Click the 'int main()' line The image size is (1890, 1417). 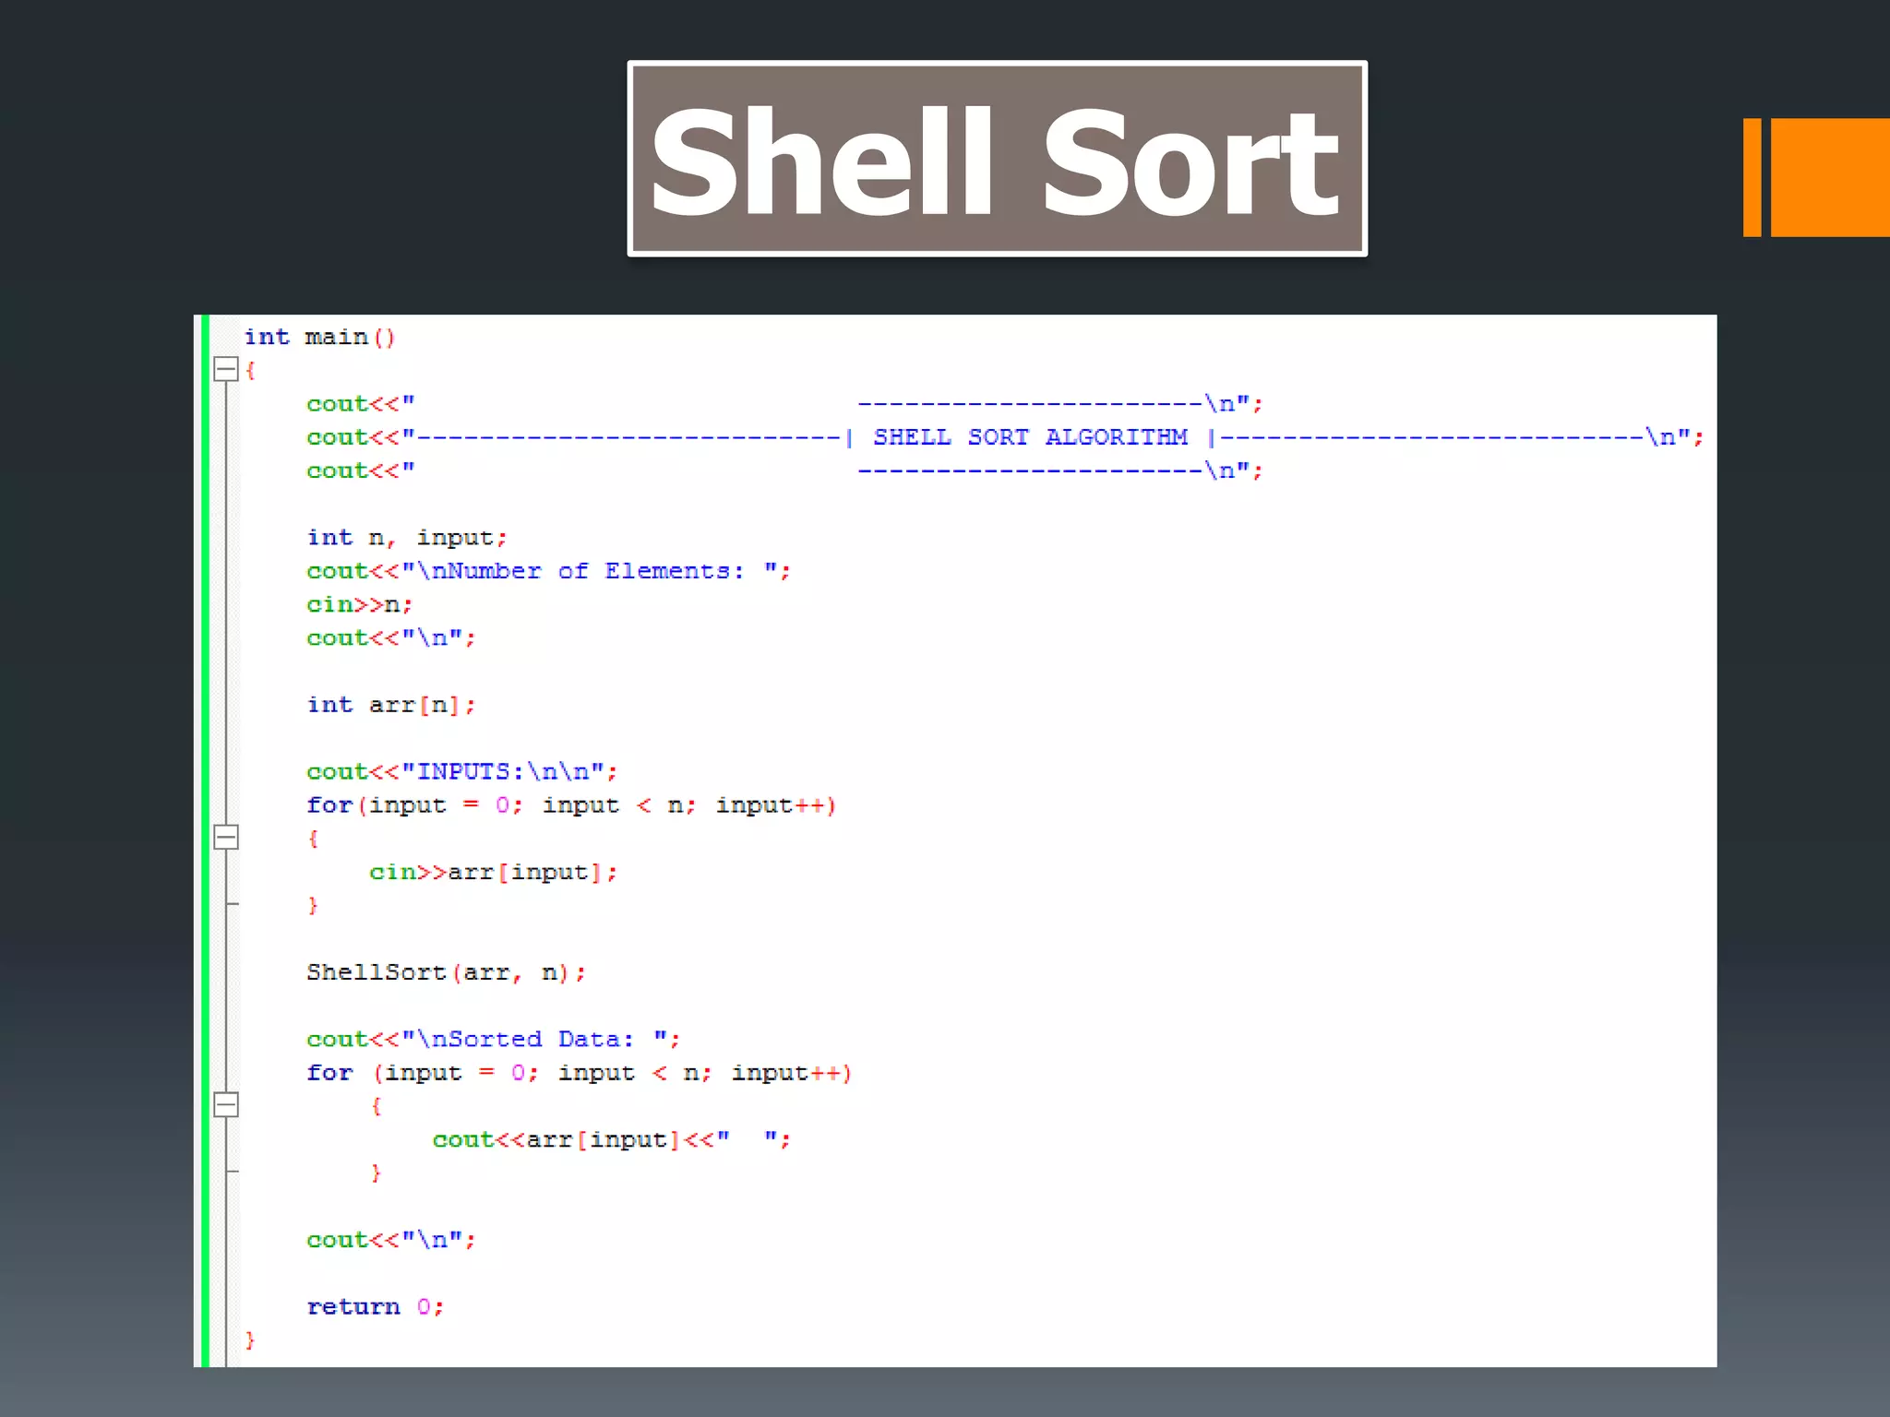[320, 338]
